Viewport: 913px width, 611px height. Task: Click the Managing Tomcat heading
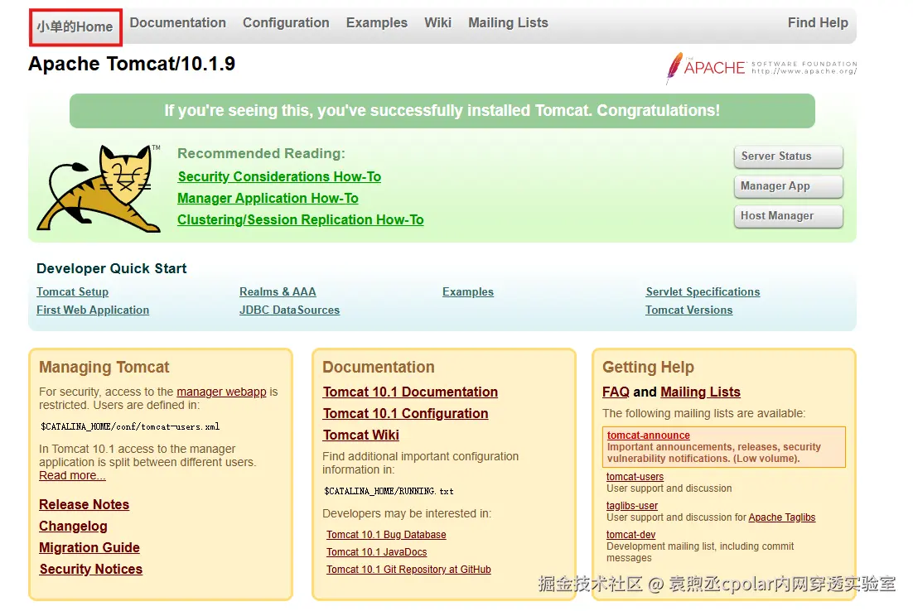(104, 368)
